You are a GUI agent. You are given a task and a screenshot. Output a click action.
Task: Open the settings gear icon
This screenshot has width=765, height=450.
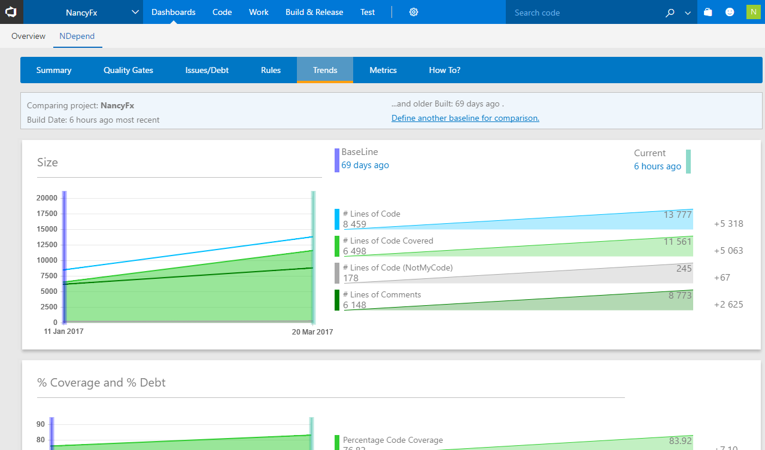[x=414, y=12]
